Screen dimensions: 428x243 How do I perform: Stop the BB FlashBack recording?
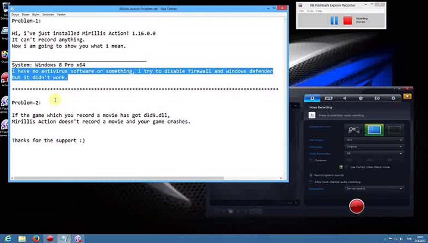pyautogui.click(x=348, y=20)
